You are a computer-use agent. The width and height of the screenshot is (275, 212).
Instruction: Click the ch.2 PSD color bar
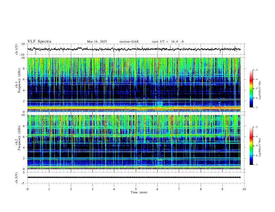click(x=251, y=146)
